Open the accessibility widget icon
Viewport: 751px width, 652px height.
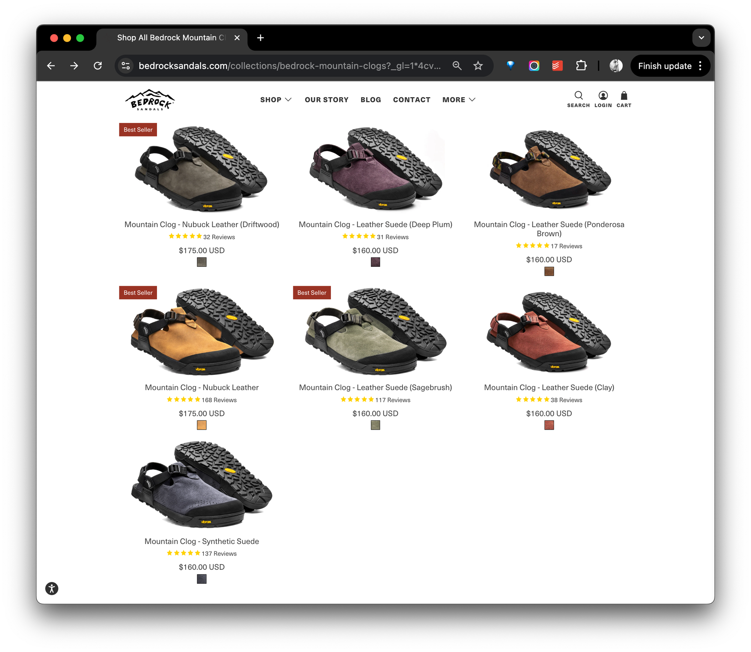tap(52, 589)
